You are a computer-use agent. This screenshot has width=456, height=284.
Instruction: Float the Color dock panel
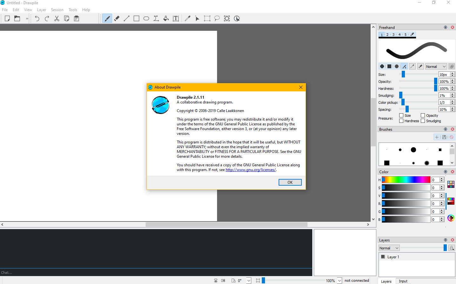(x=446, y=172)
